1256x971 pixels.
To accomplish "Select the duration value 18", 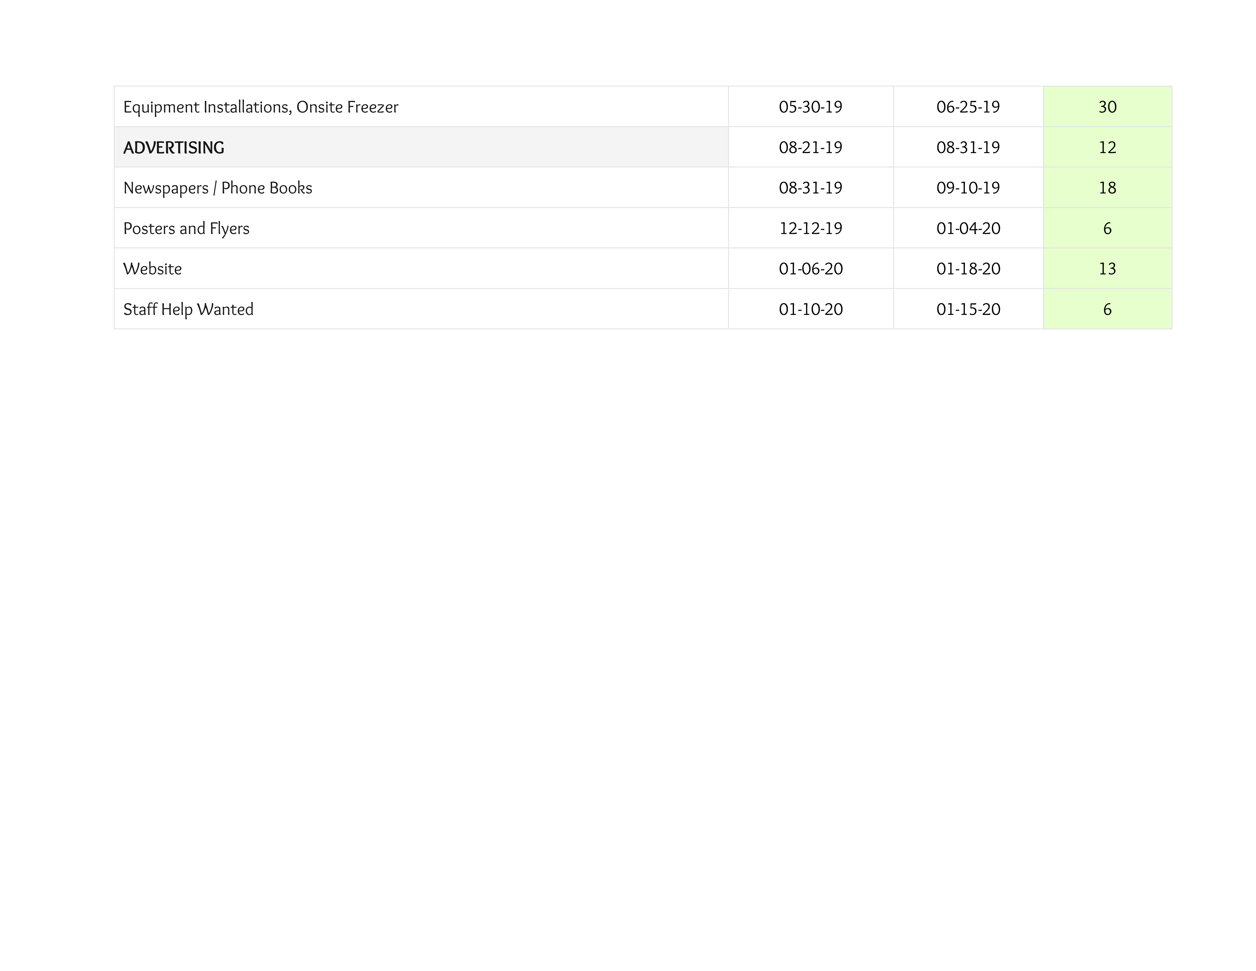I will click(x=1107, y=188).
